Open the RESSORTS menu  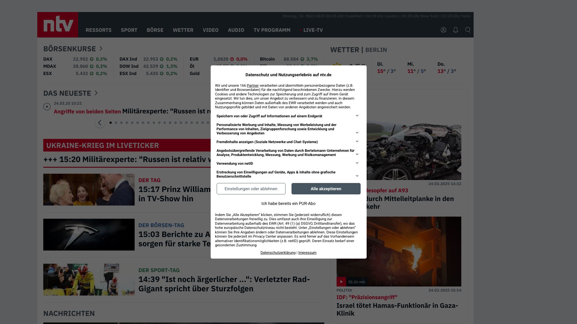pyautogui.click(x=98, y=30)
